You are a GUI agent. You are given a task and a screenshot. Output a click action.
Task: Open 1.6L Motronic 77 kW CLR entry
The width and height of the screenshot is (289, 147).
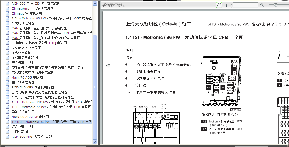pos(51,107)
